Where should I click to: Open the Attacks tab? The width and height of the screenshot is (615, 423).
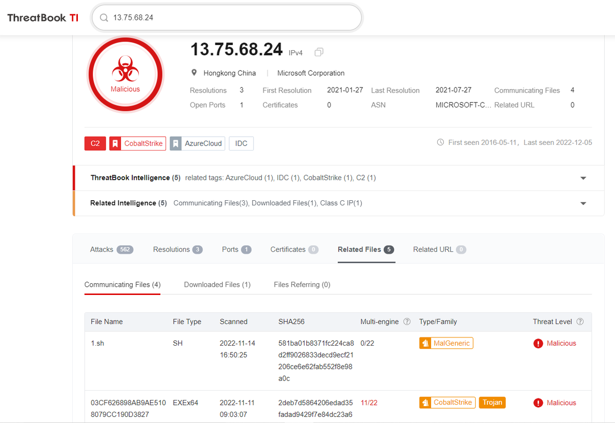click(112, 249)
